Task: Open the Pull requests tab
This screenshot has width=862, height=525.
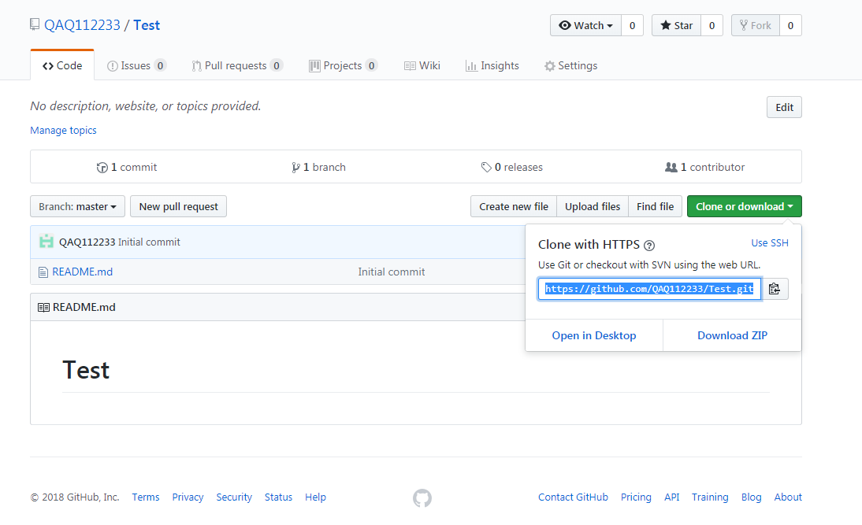Action: pyautogui.click(x=236, y=65)
